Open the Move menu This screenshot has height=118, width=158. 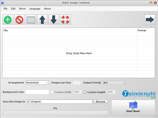pyautogui.click(x=22, y=9)
